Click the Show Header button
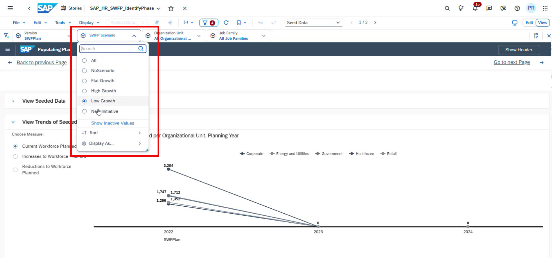The width and height of the screenshot is (552, 258). [518, 50]
